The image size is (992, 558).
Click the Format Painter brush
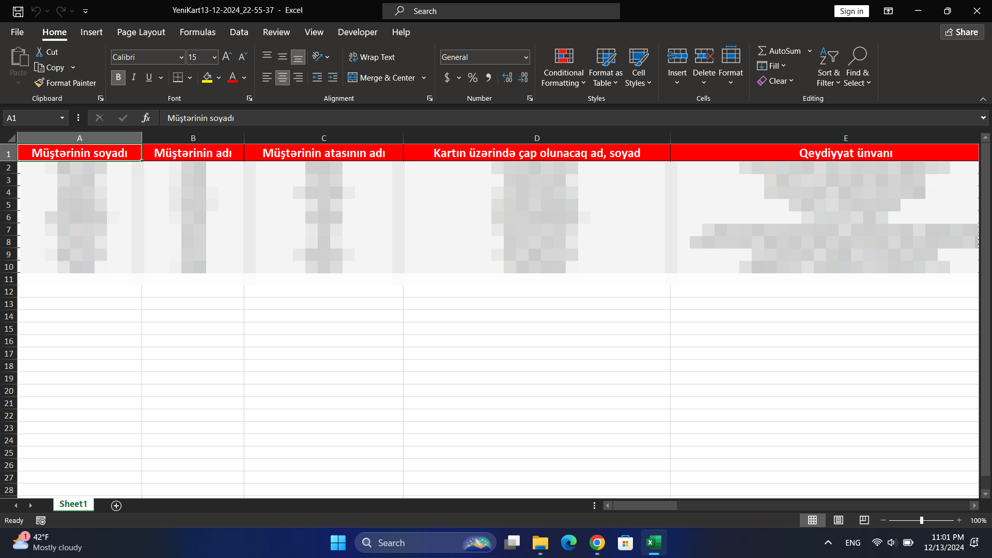pyautogui.click(x=39, y=83)
